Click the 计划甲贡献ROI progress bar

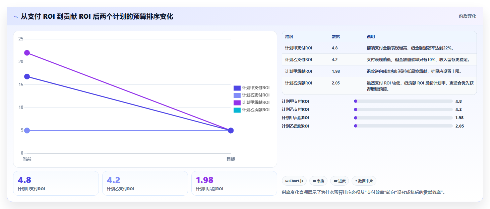pyautogui.click(x=403, y=118)
